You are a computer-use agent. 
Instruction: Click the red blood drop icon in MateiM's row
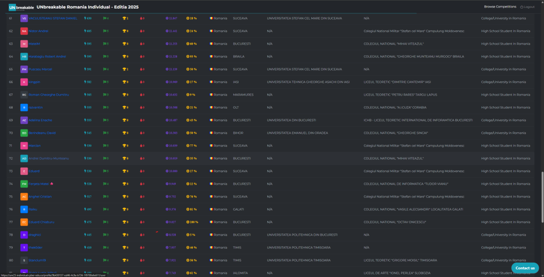(141, 44)
